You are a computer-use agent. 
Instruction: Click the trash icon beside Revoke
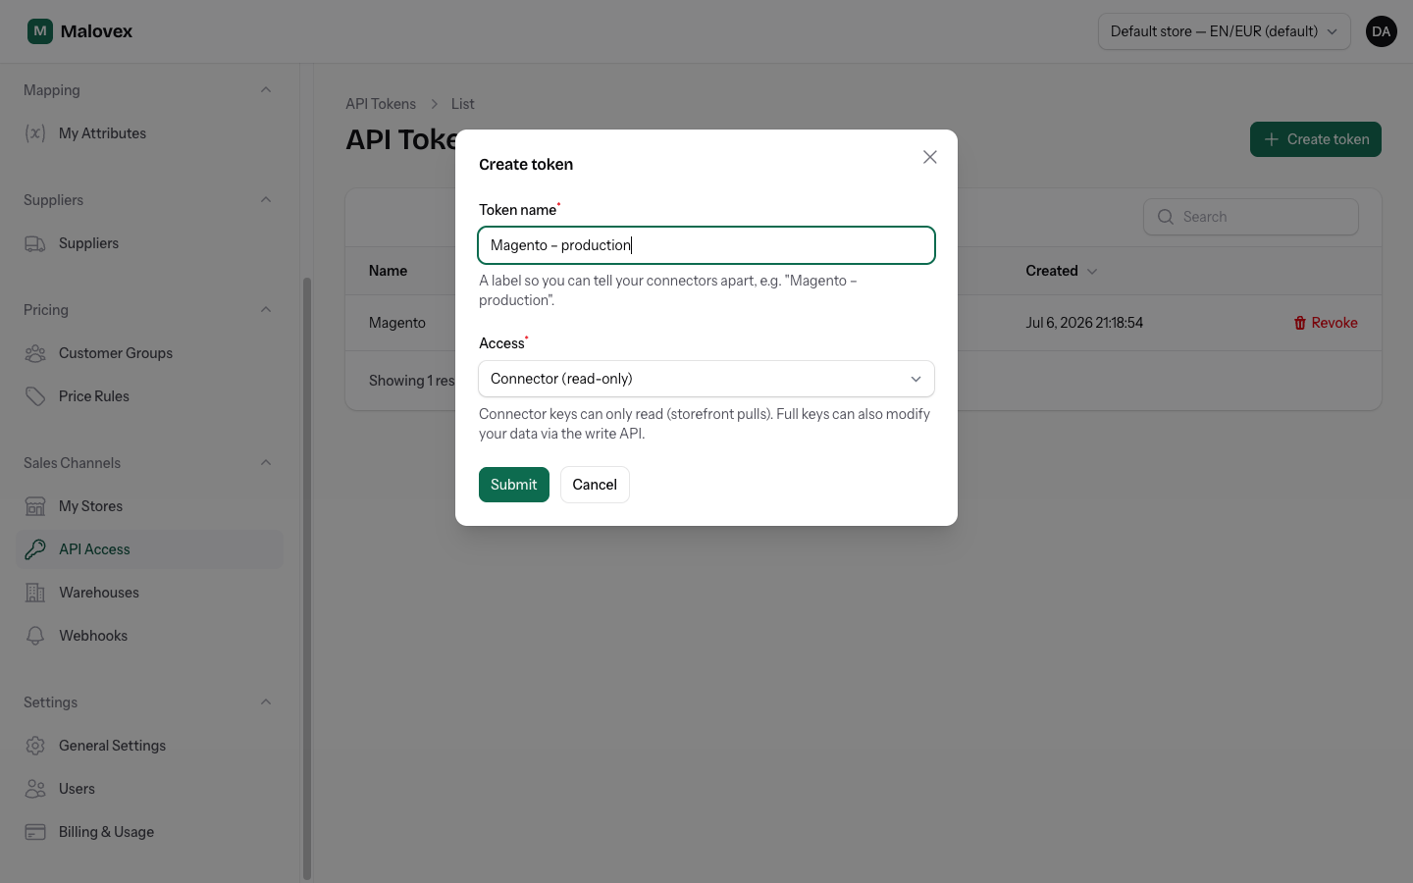[1300, 323]
